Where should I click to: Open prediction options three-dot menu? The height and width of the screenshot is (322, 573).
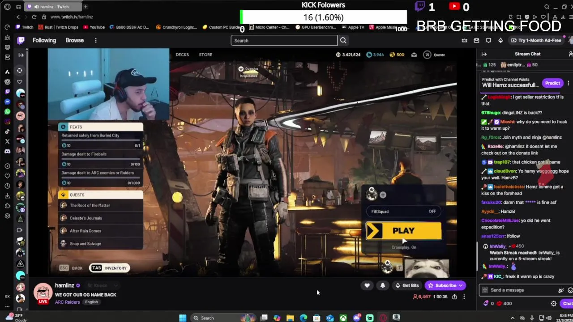click(568, 83)
